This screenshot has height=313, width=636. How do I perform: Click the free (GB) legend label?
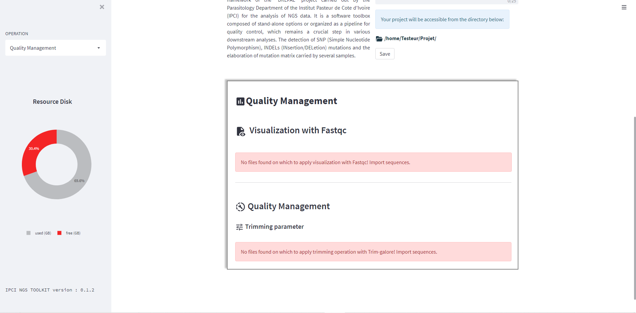73,233
